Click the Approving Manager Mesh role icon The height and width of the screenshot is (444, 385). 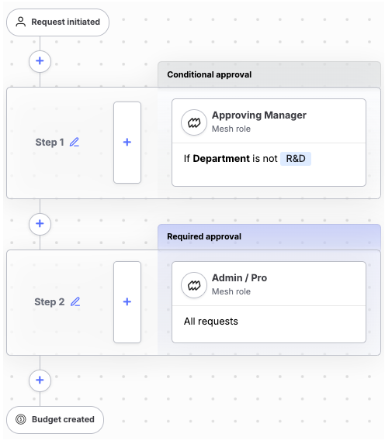(194, 122)
